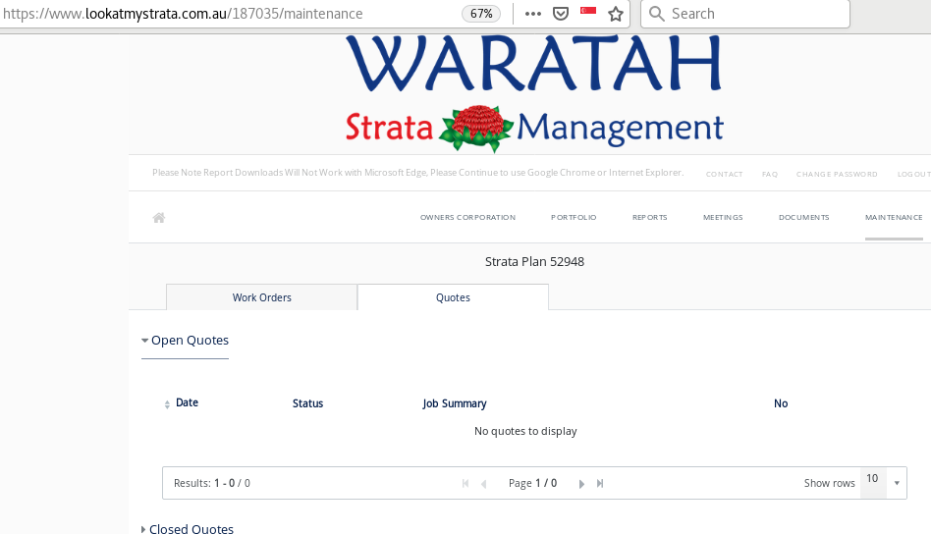Click the red flag extension icon
This screenshot has width=931, height=534.
588,11
